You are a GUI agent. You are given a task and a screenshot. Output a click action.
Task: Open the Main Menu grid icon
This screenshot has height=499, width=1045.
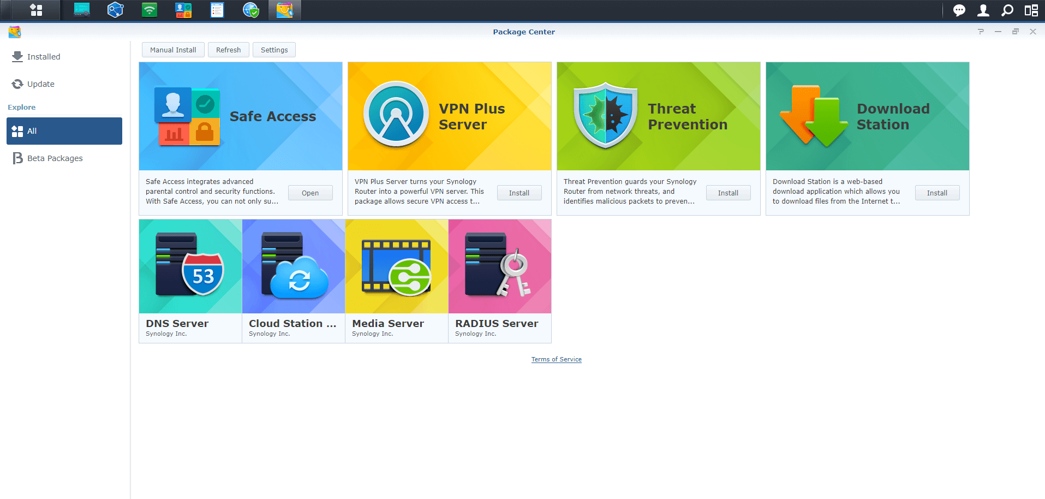(36, 10)
